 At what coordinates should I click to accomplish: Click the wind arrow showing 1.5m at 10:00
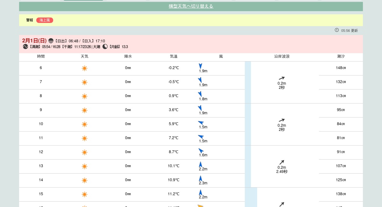(200, 122)
